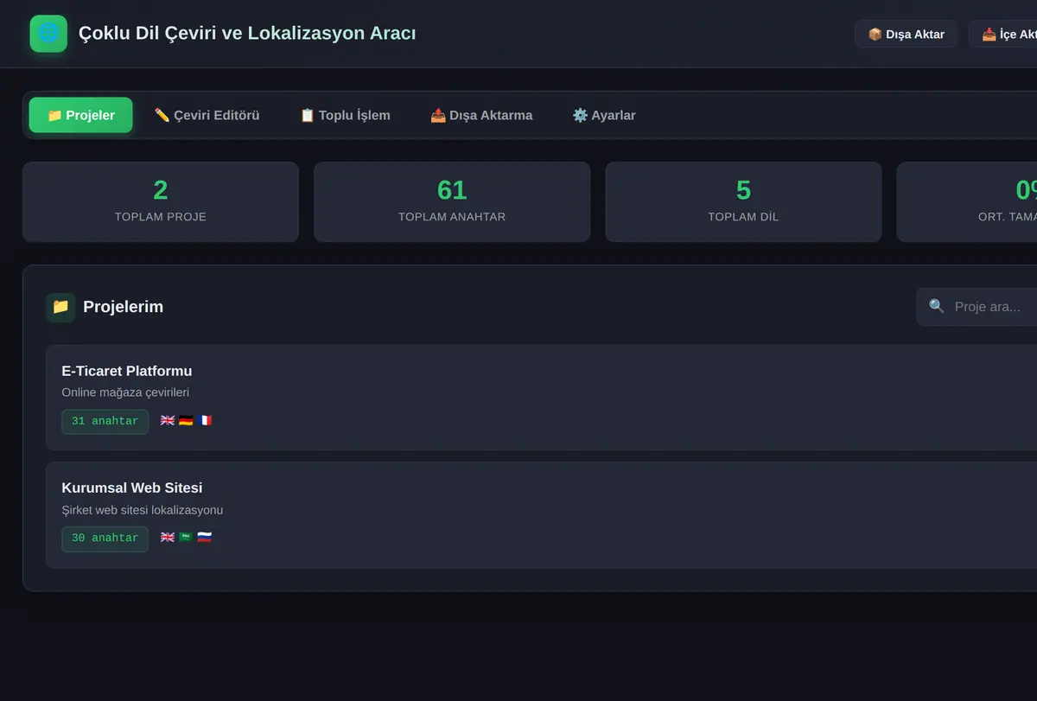Click the magnifier icon in project search
Image resolution: width=1037 pixels, height=701 pixels.
click(937, 307)
